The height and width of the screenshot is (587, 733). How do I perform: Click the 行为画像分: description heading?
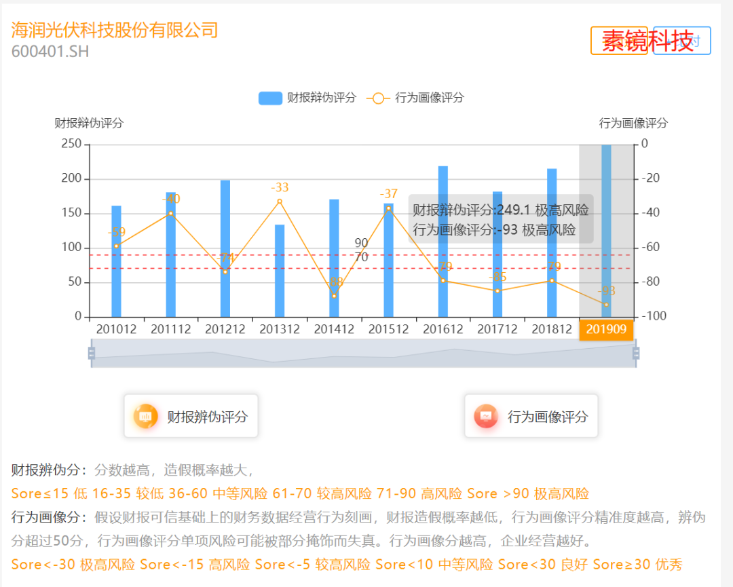49,517
